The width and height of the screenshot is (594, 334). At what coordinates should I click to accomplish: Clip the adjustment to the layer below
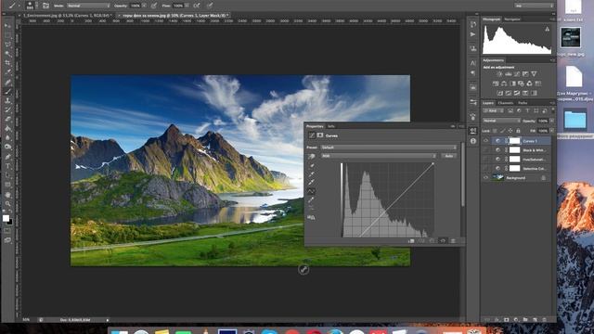411,241
